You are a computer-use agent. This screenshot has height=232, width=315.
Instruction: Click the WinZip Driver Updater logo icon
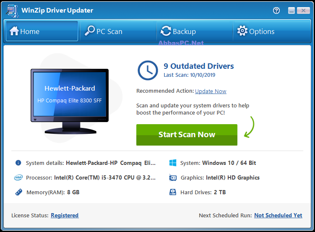[x=12, y=11]
